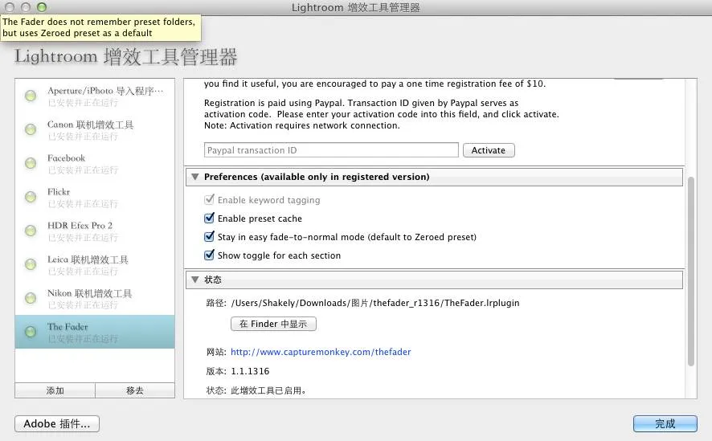Click the status indicator next to Facebook
The width and height of the screenshot is (712, 441).
31,163
